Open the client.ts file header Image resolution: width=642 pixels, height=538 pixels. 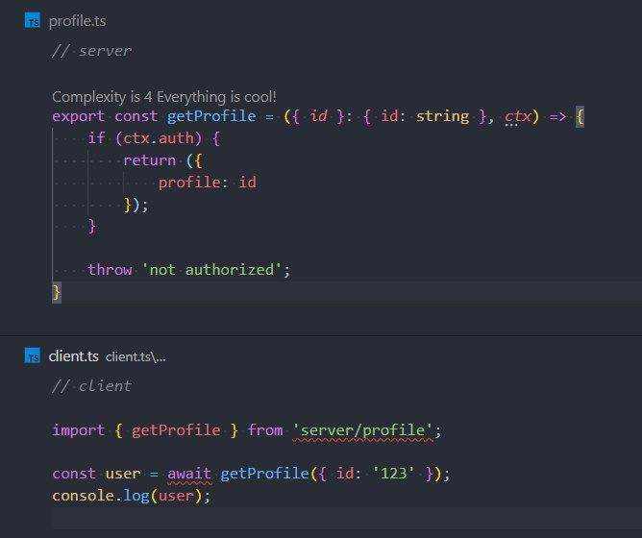click(x=73, y=356)
